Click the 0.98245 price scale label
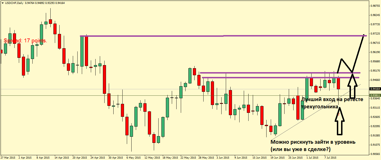This screenshot has width=381, height=160. pos(376,15)
